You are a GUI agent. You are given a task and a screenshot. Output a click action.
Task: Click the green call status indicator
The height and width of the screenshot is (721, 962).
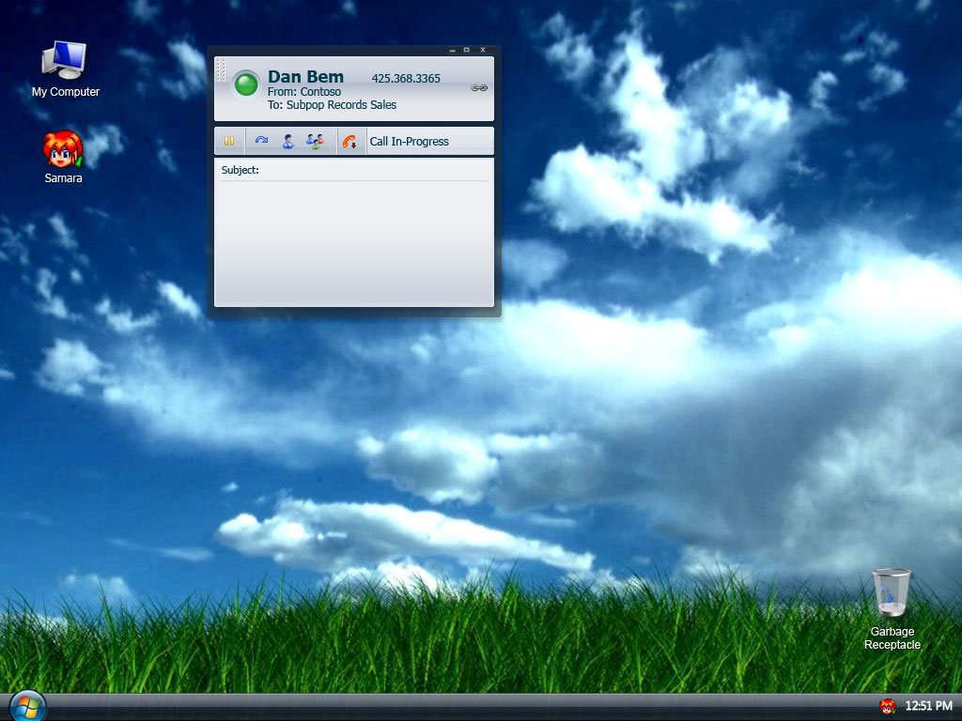coord(247,84)
